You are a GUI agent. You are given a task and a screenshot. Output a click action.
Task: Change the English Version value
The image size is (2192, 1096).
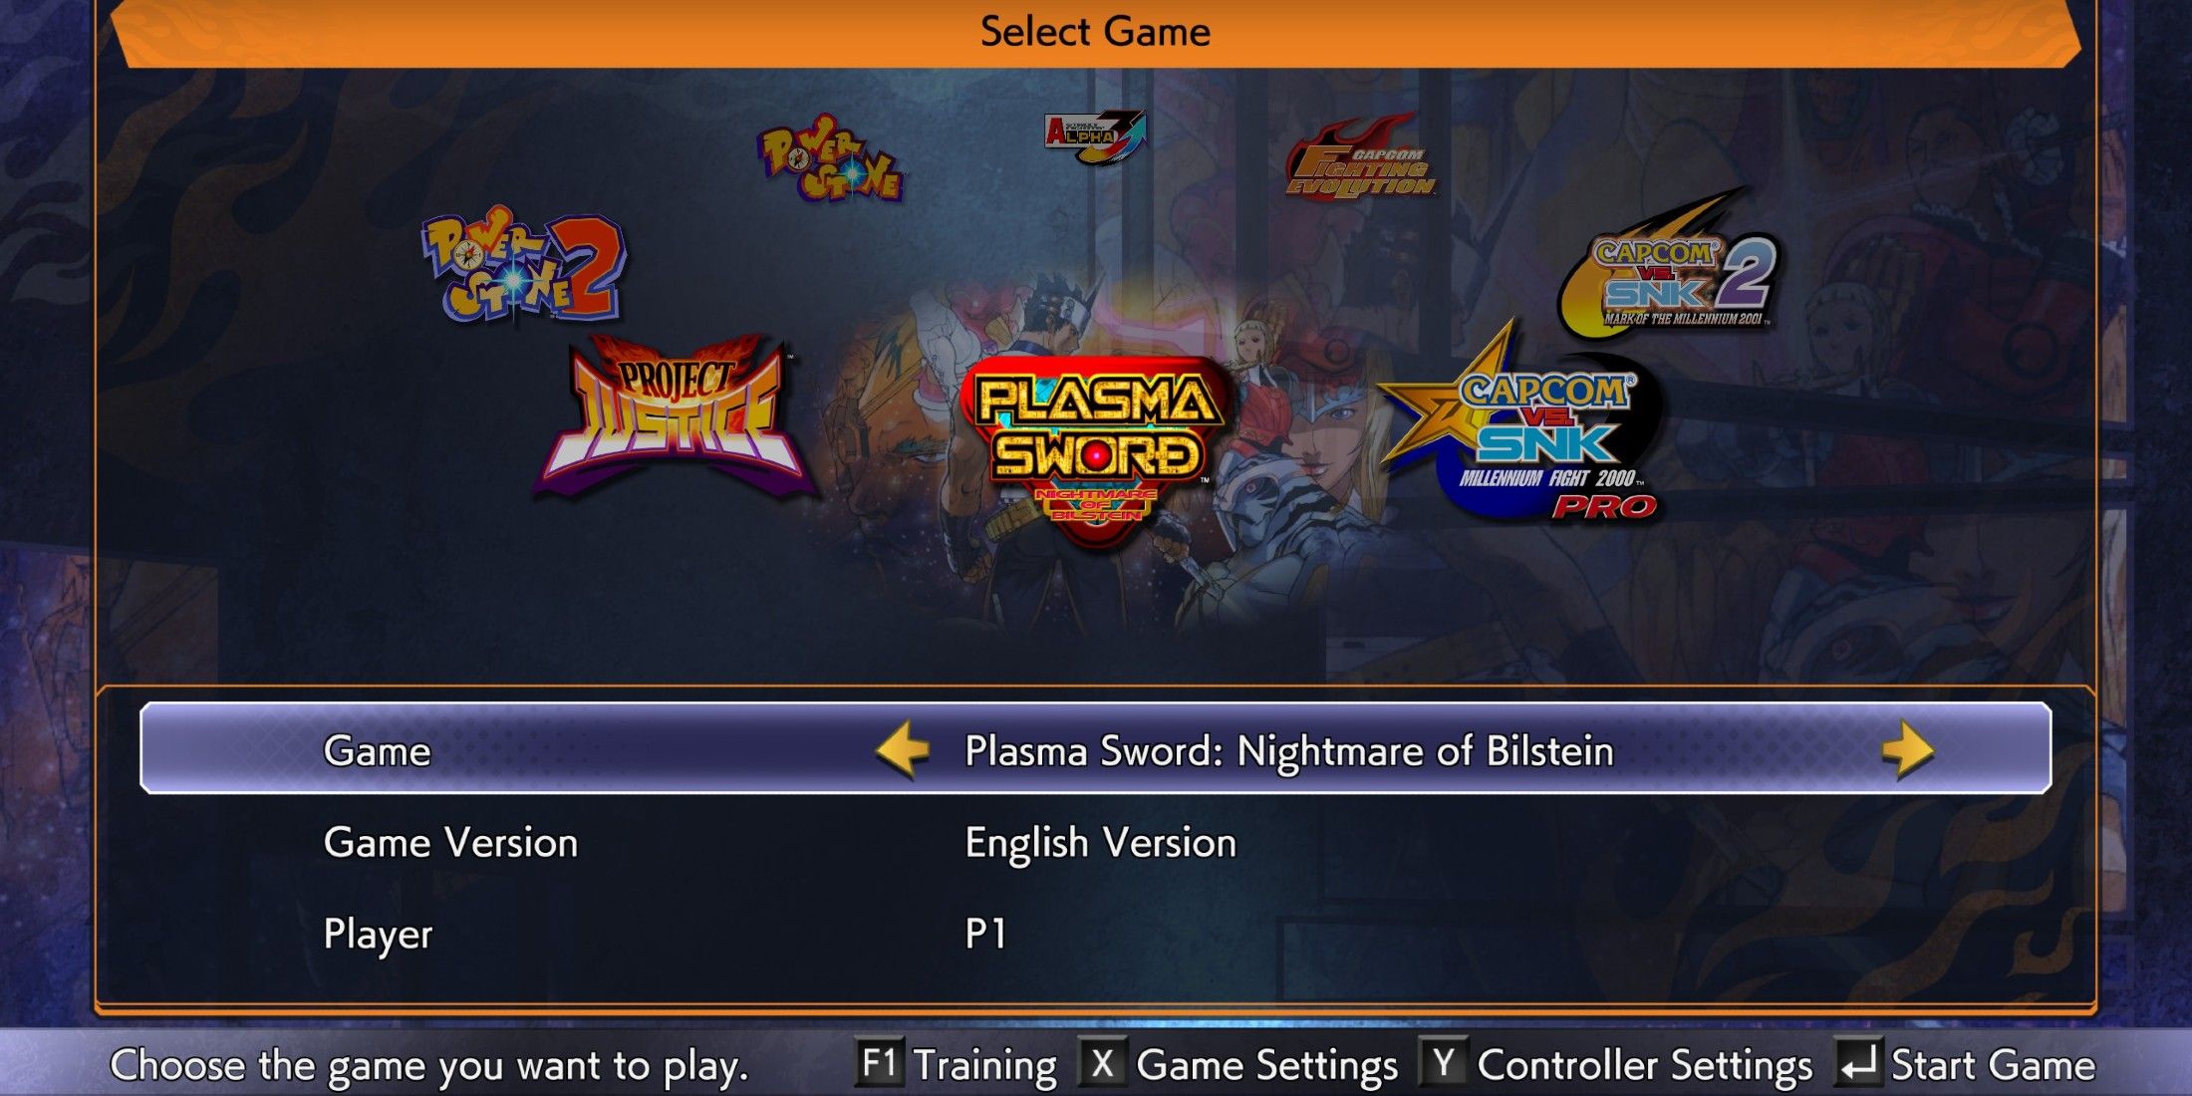pos(1100,843)
